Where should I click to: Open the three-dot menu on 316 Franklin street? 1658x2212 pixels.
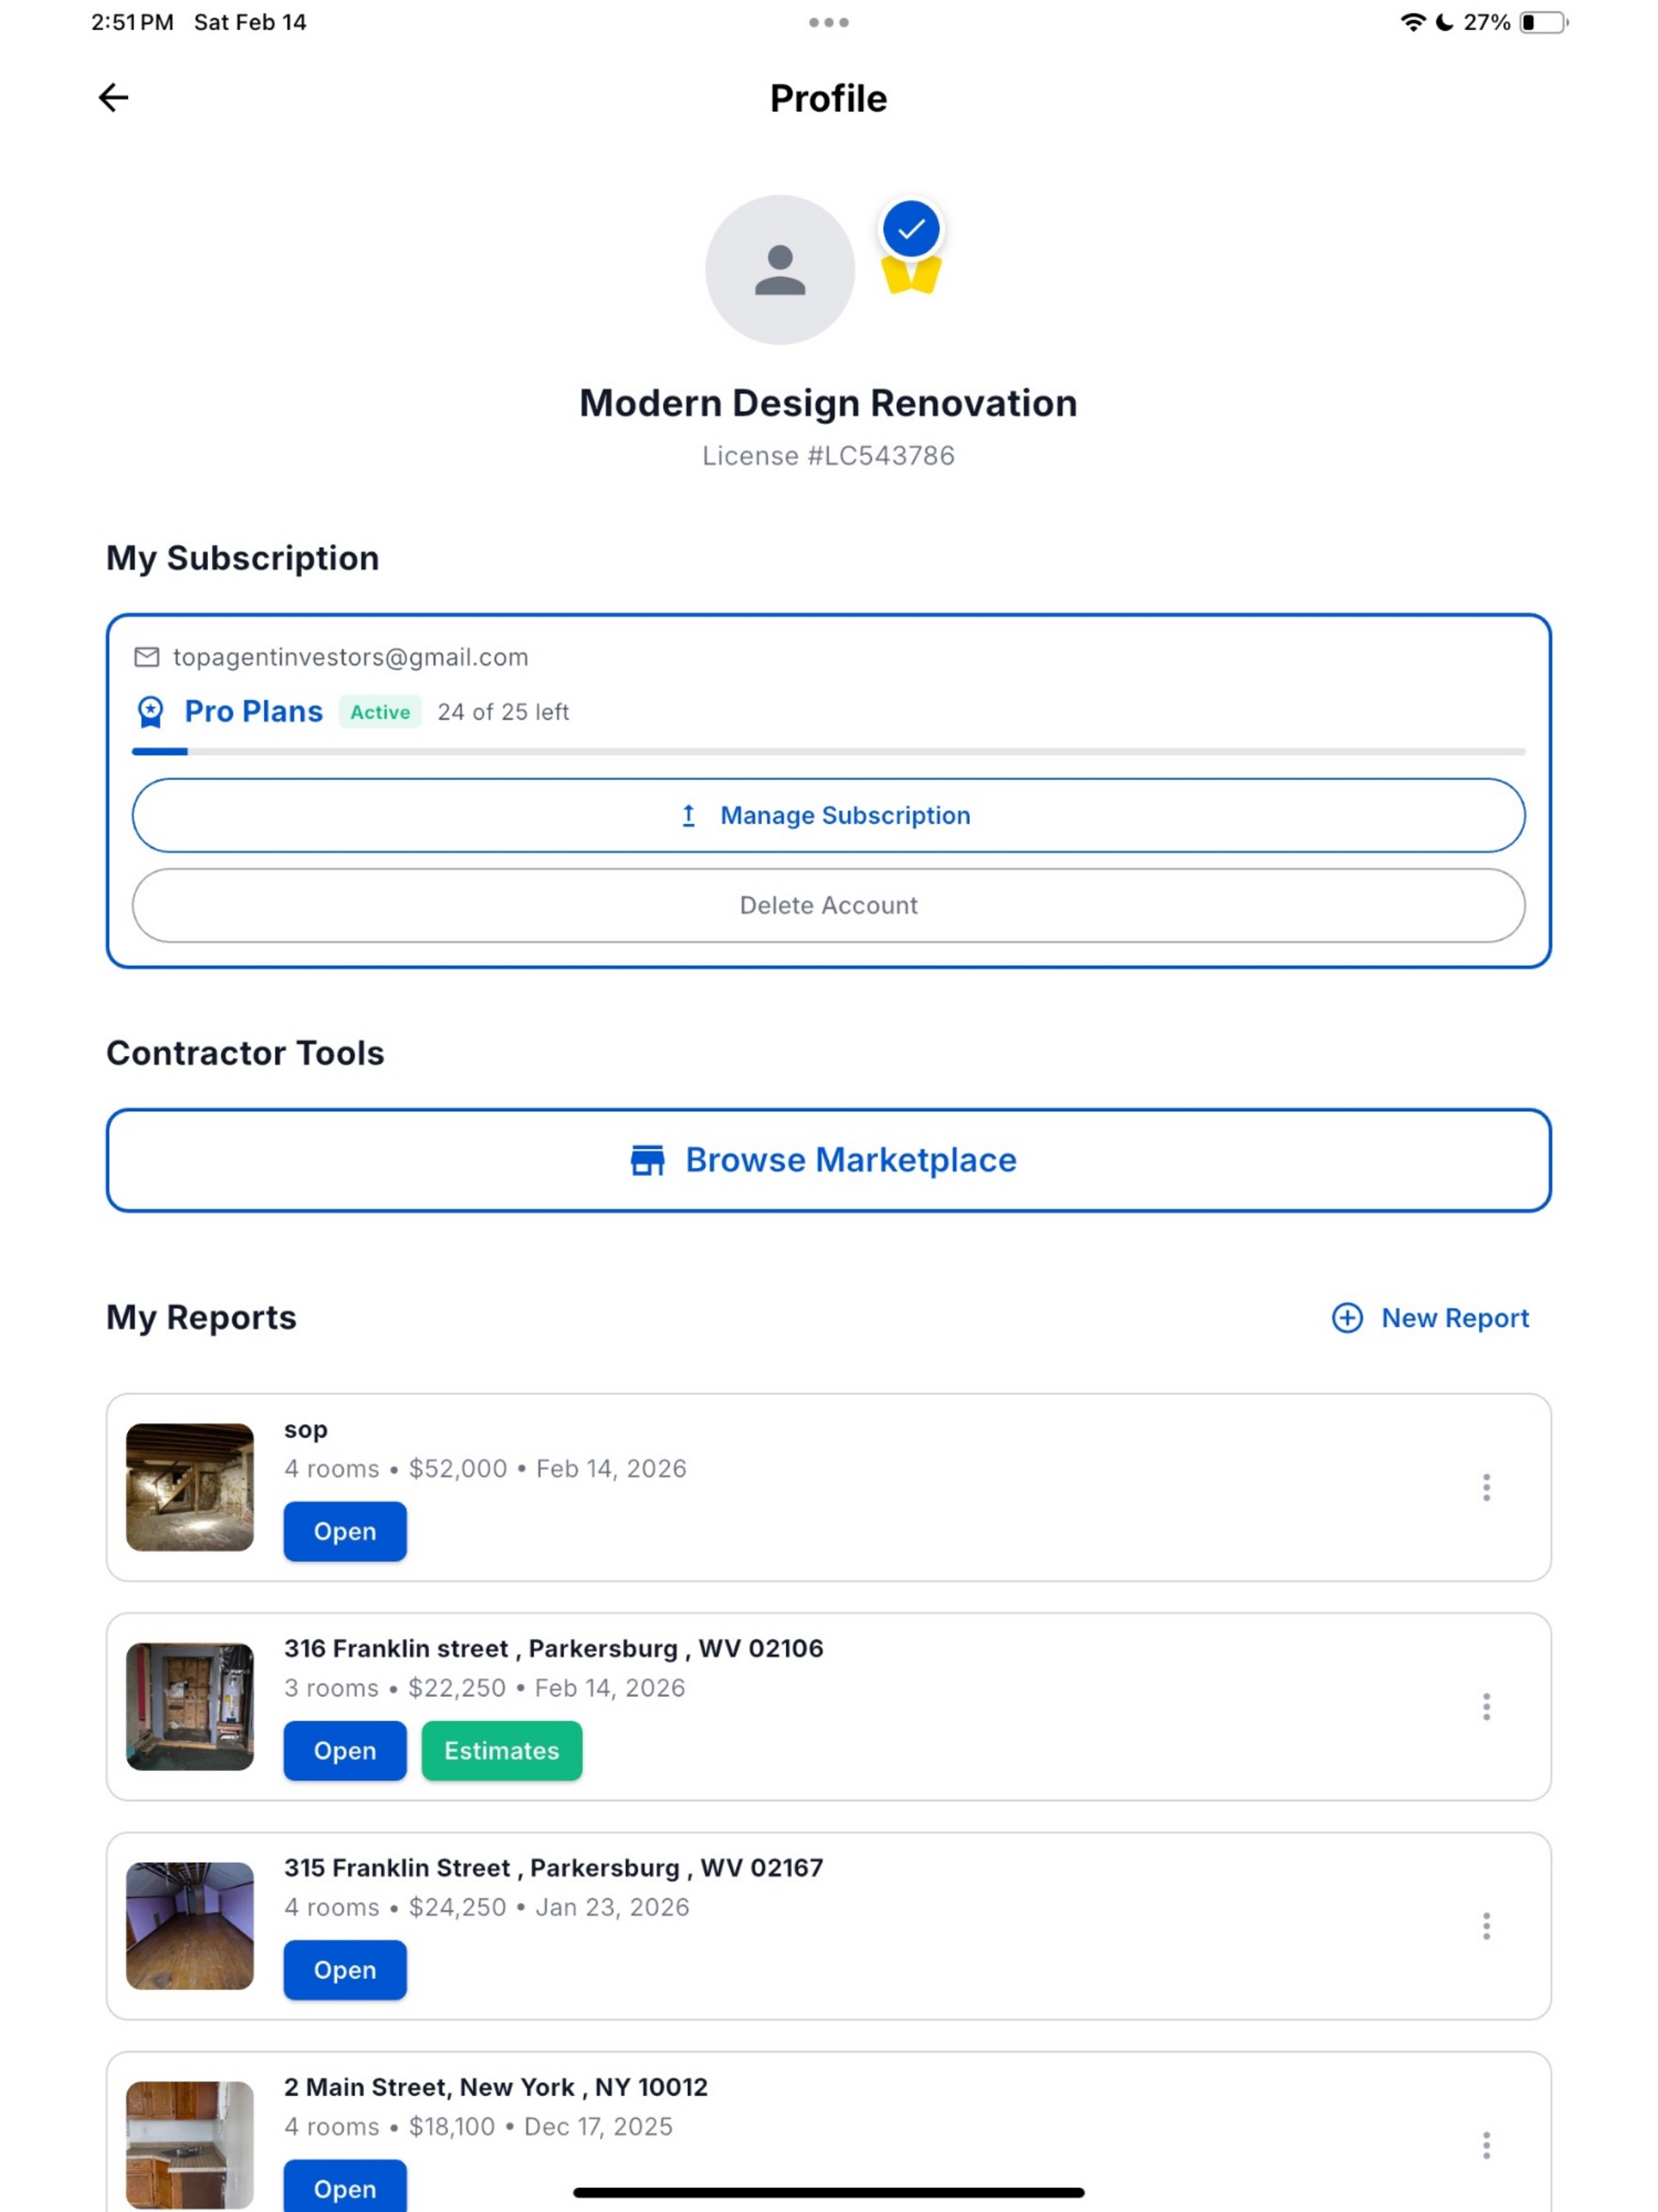point(1486,1707)
